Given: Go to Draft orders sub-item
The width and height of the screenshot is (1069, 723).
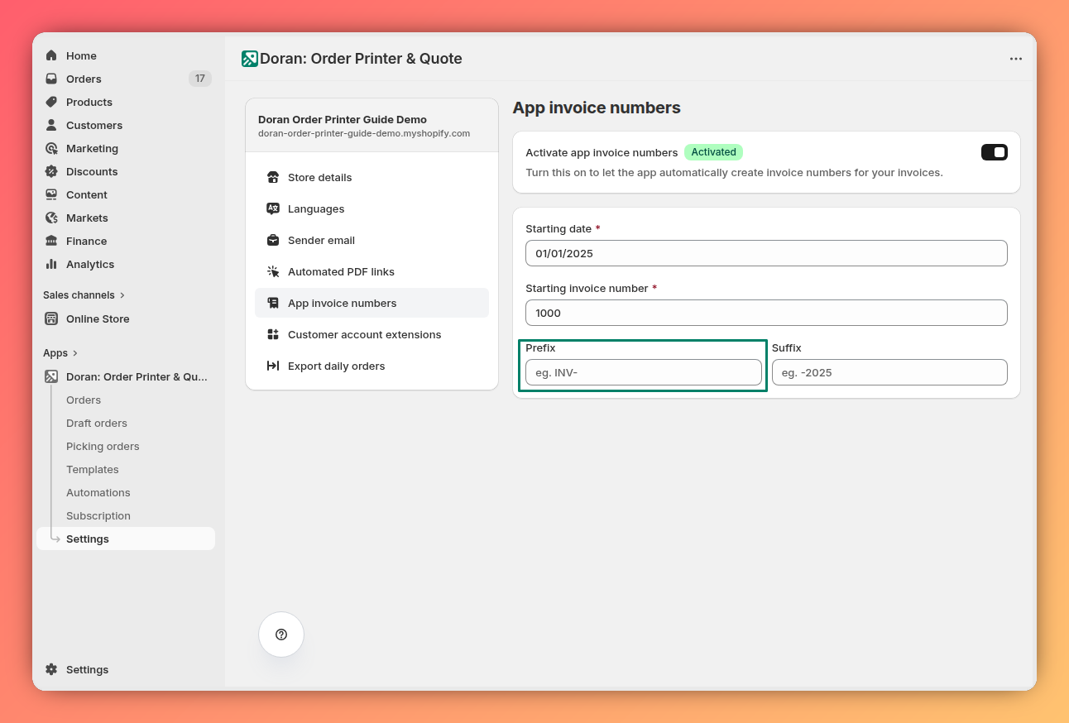Looking at the screenshot, I should tap(97, 423).
